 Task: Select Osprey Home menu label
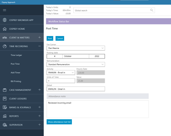pyautogui.click(x=17, y=29)
